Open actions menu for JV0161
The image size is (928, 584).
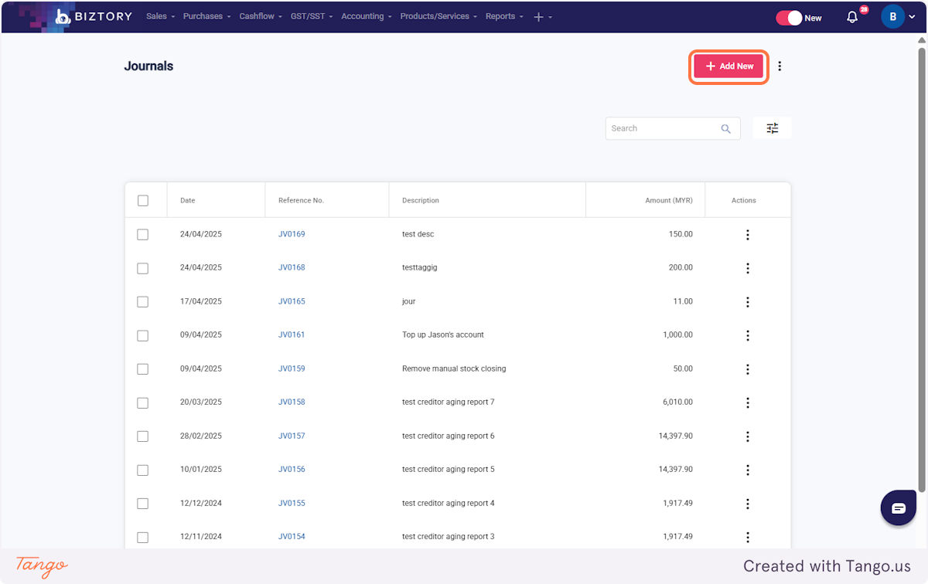pos(748,335)
